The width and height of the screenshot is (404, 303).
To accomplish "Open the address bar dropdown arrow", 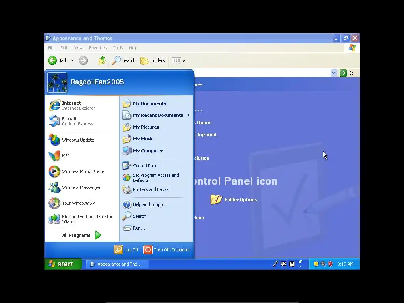I will click(333, 73).
